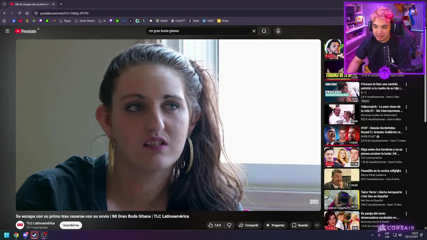This screenshot has width=427, height=240.
Task: Open the IA bookmarks folder
Action: [102, 21]
